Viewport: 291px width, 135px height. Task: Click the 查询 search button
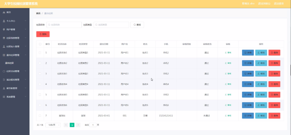[x=137, y=25]
